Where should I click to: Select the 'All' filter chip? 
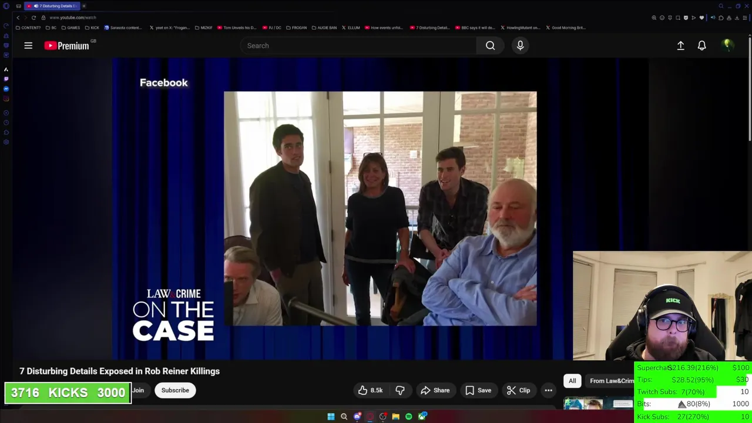(x=572, y=381)
